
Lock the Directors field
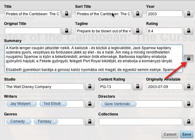[188, 104]
